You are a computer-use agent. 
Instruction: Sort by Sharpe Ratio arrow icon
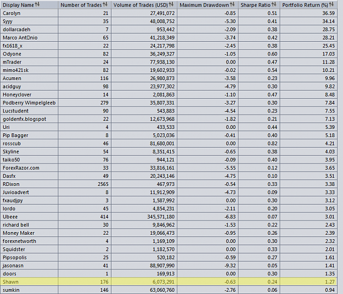coord(274,4)
